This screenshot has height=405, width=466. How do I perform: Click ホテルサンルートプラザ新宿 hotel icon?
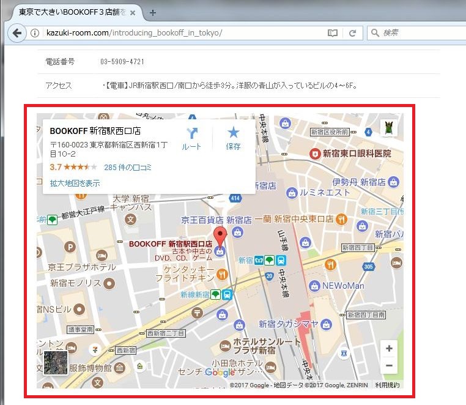pos(225,346)
